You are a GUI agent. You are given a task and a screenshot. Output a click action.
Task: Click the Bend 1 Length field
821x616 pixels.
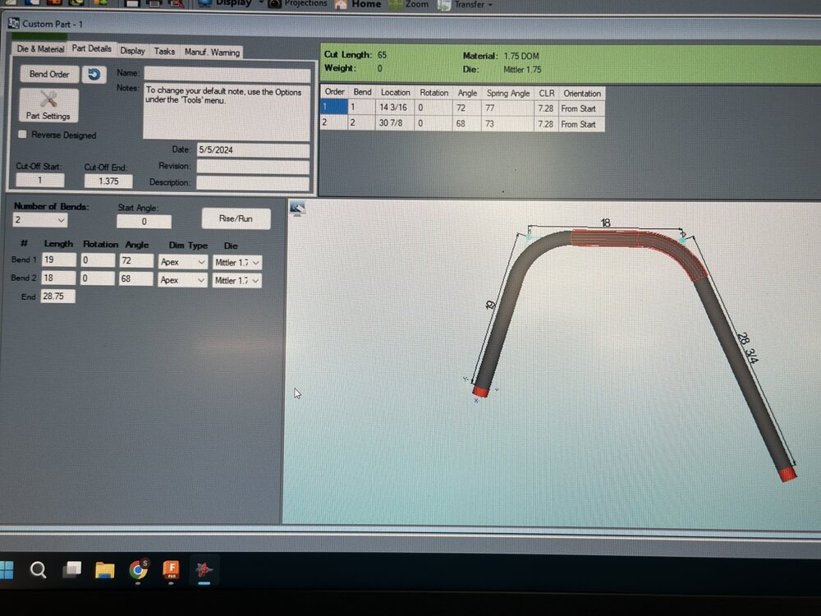point(58,260)
